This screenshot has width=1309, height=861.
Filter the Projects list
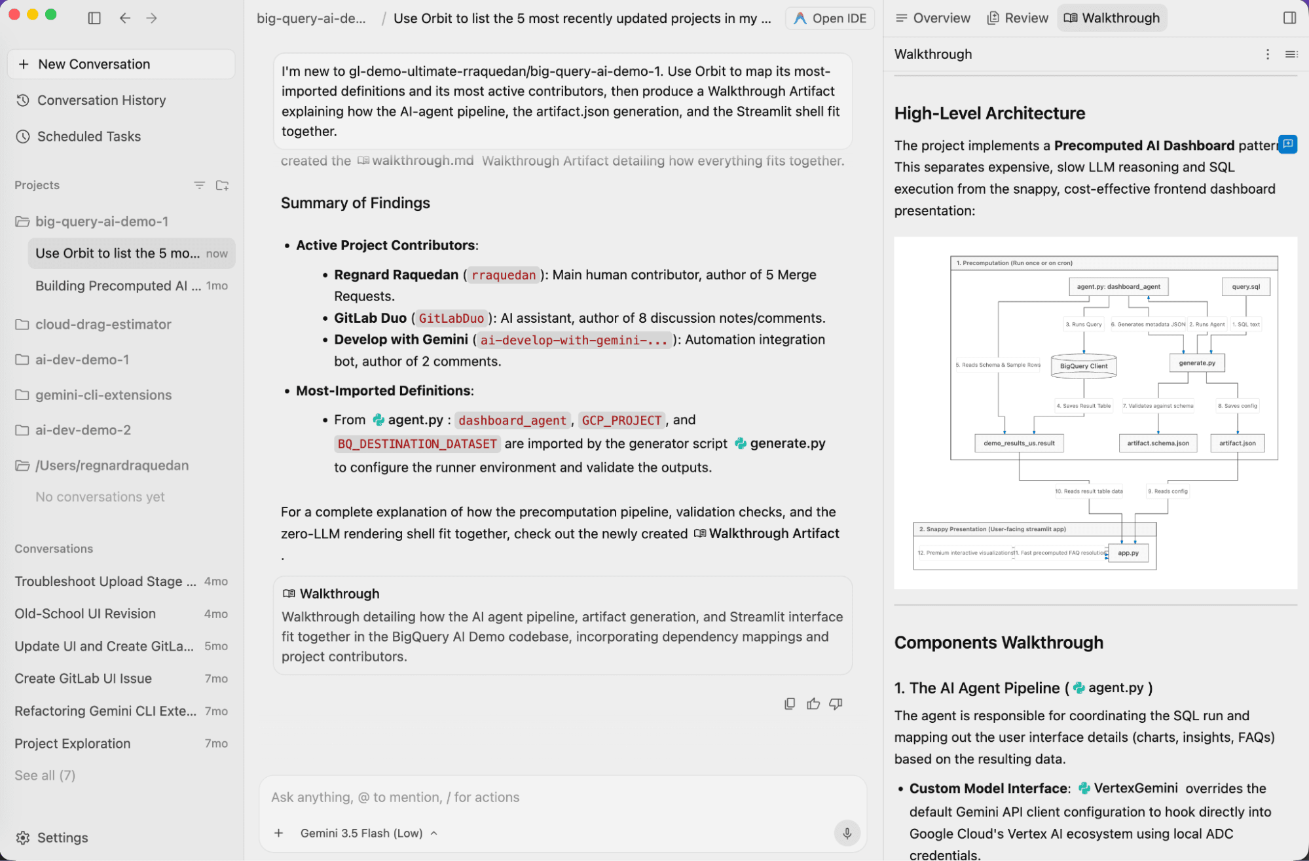(x=199, y=185)
